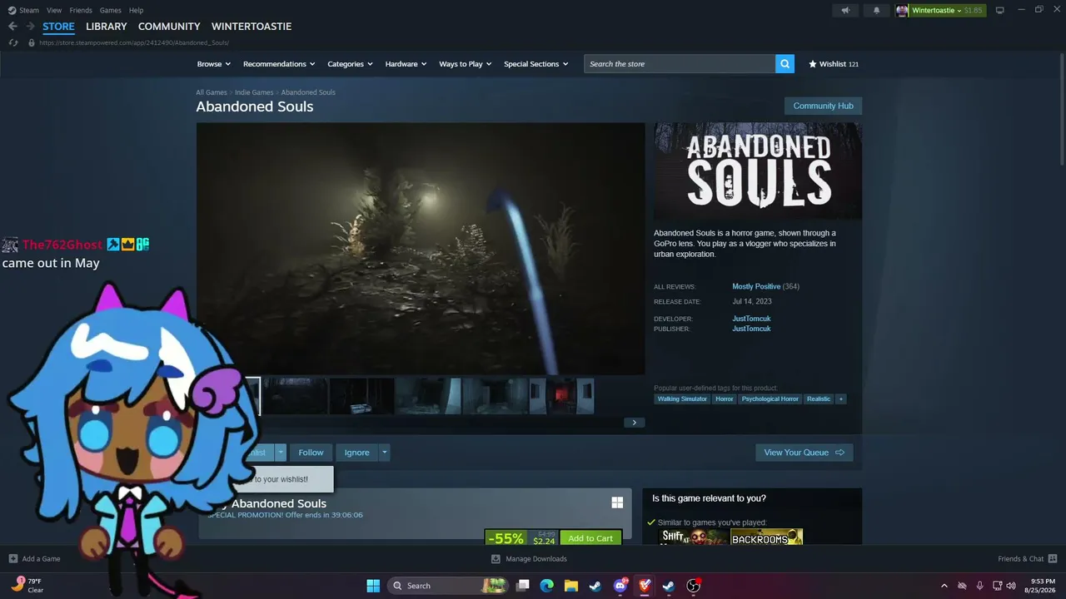Click View Your Queue button
This screenshot has width=1066, height=599.
point(804,453)
